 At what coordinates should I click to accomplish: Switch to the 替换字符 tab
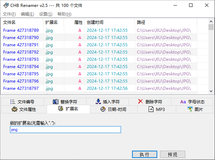tap(65, 102)
